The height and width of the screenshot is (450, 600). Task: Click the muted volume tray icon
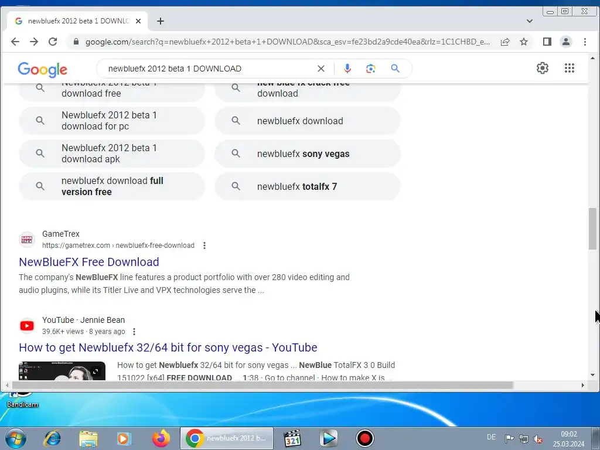(538, 438)
